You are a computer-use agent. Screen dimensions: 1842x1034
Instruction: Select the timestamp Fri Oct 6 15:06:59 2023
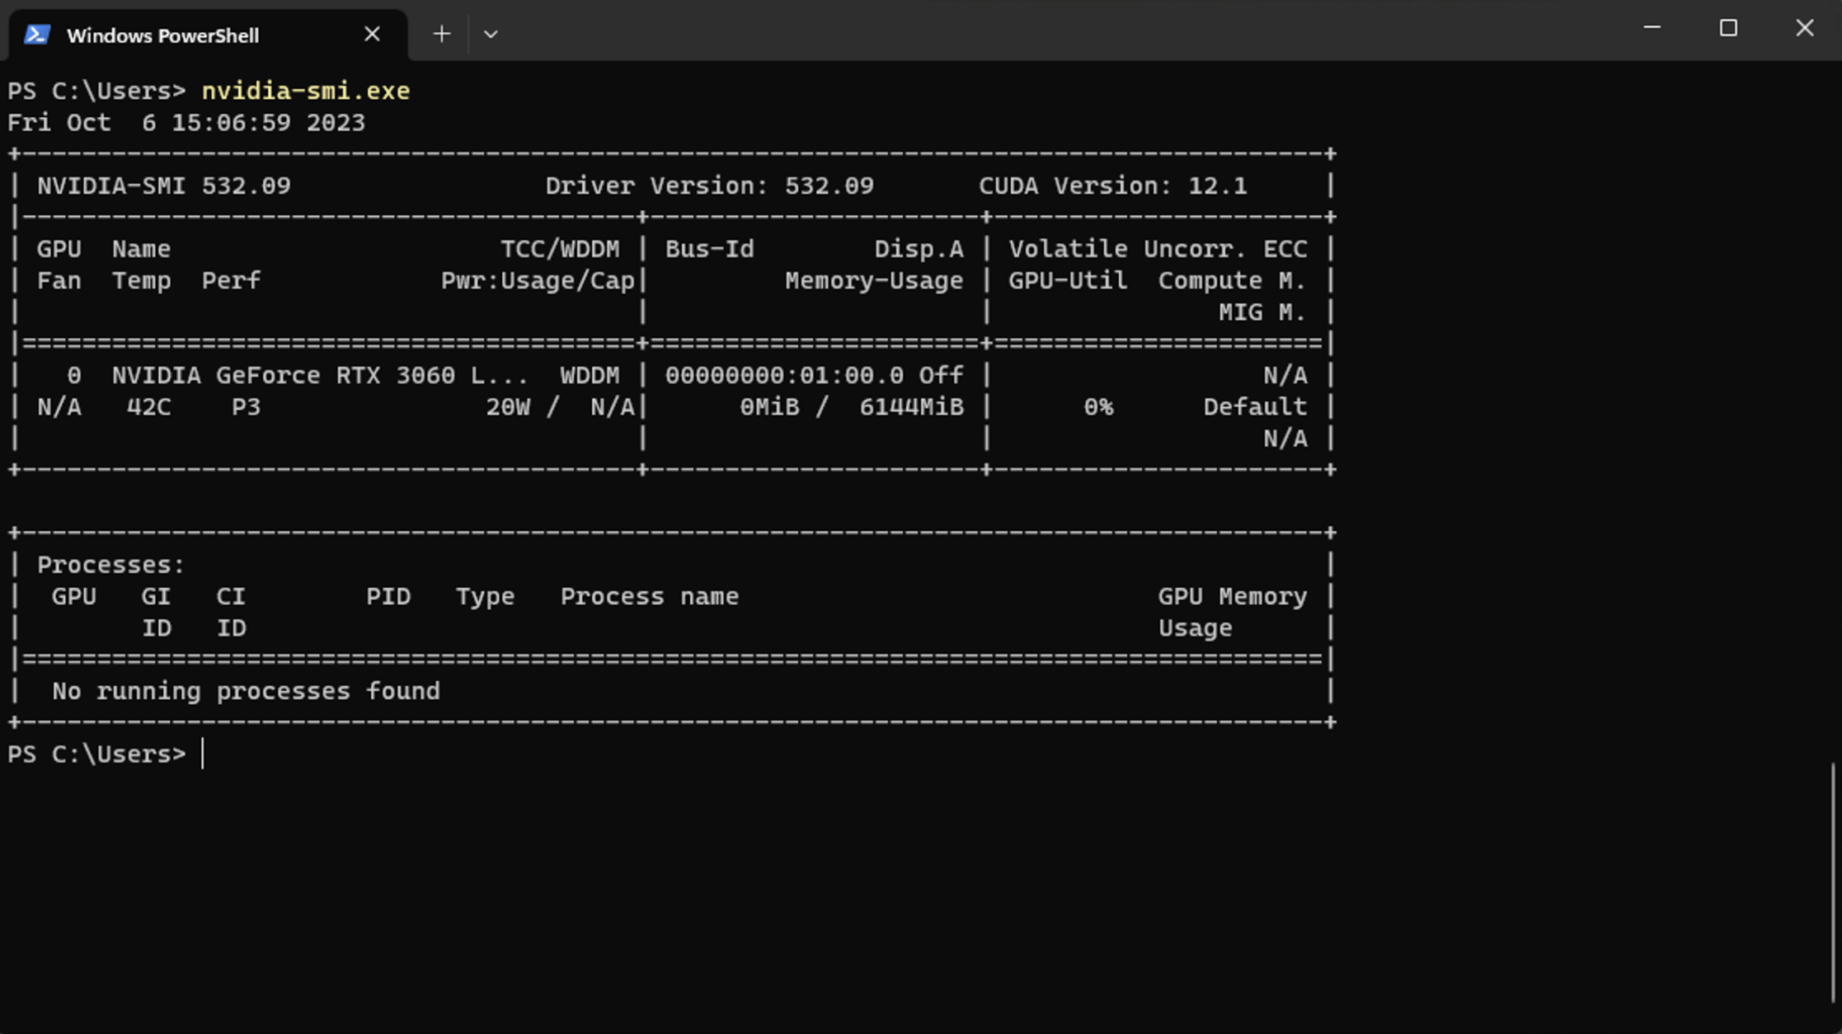coord(187,122)
